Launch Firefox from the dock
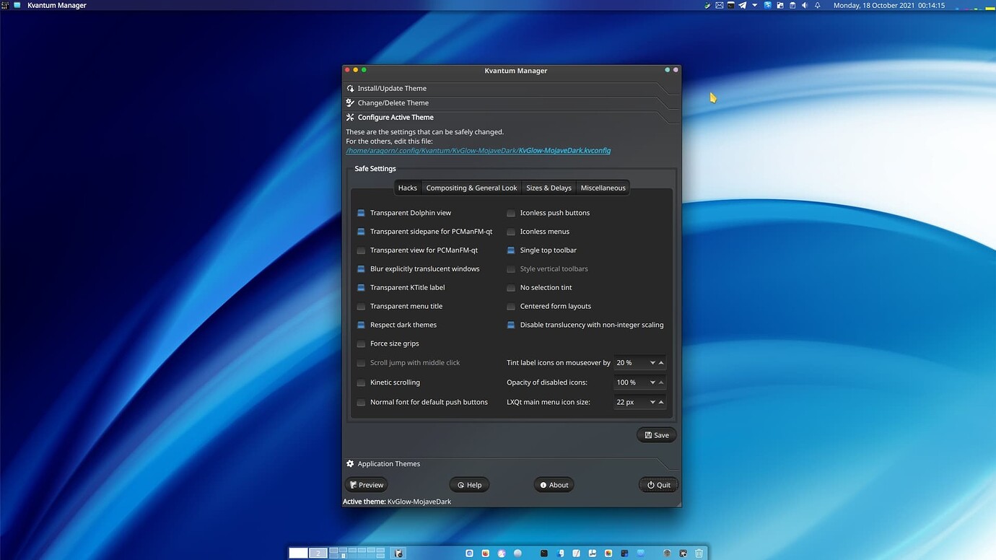This screenshot has height=560, width=996. (x=486, y=554)
